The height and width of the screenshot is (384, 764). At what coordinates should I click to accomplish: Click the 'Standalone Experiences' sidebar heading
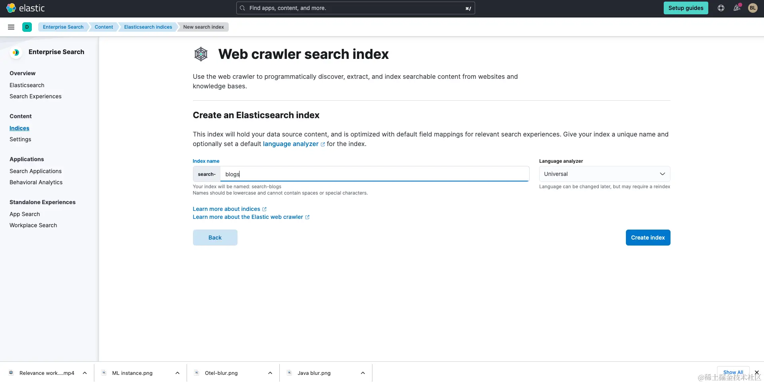point(43,202)
